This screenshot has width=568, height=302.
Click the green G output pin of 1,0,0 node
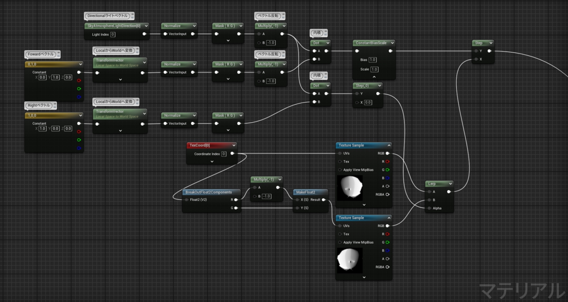coord(79,139)
